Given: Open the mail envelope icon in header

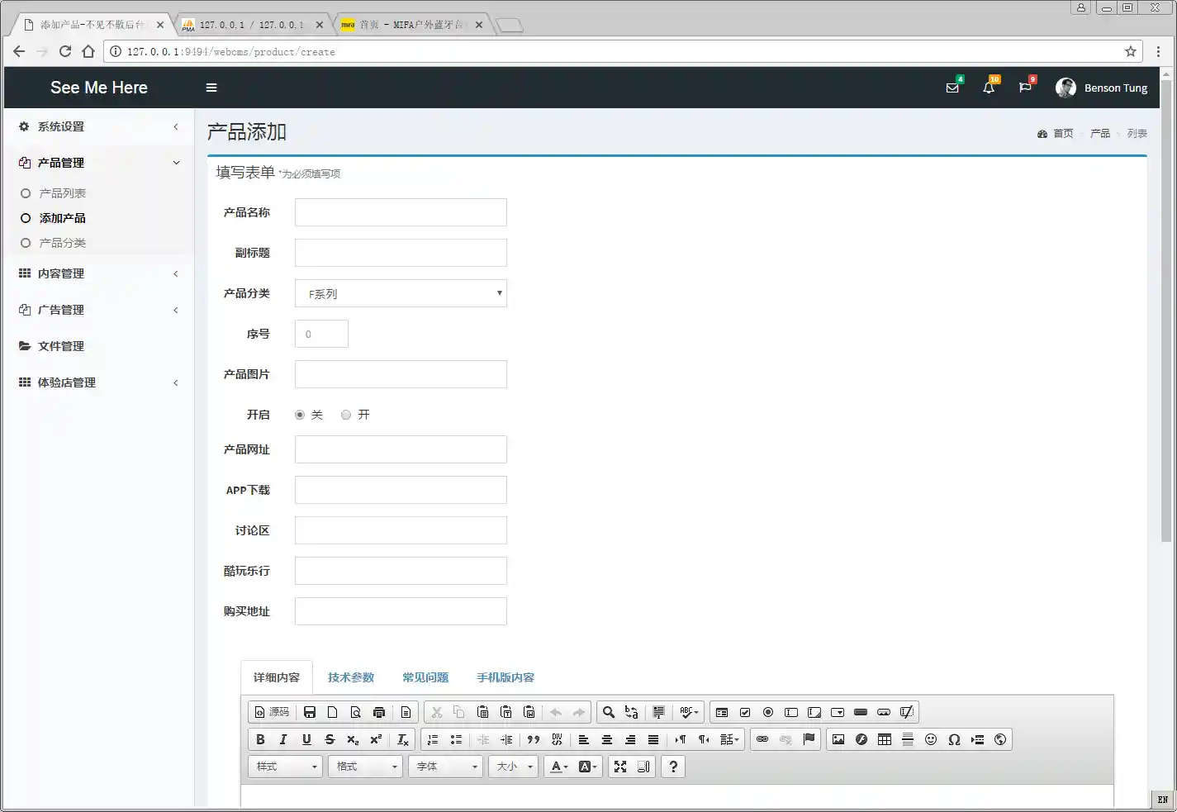Looking at the screenshot, I should (952, 88).
